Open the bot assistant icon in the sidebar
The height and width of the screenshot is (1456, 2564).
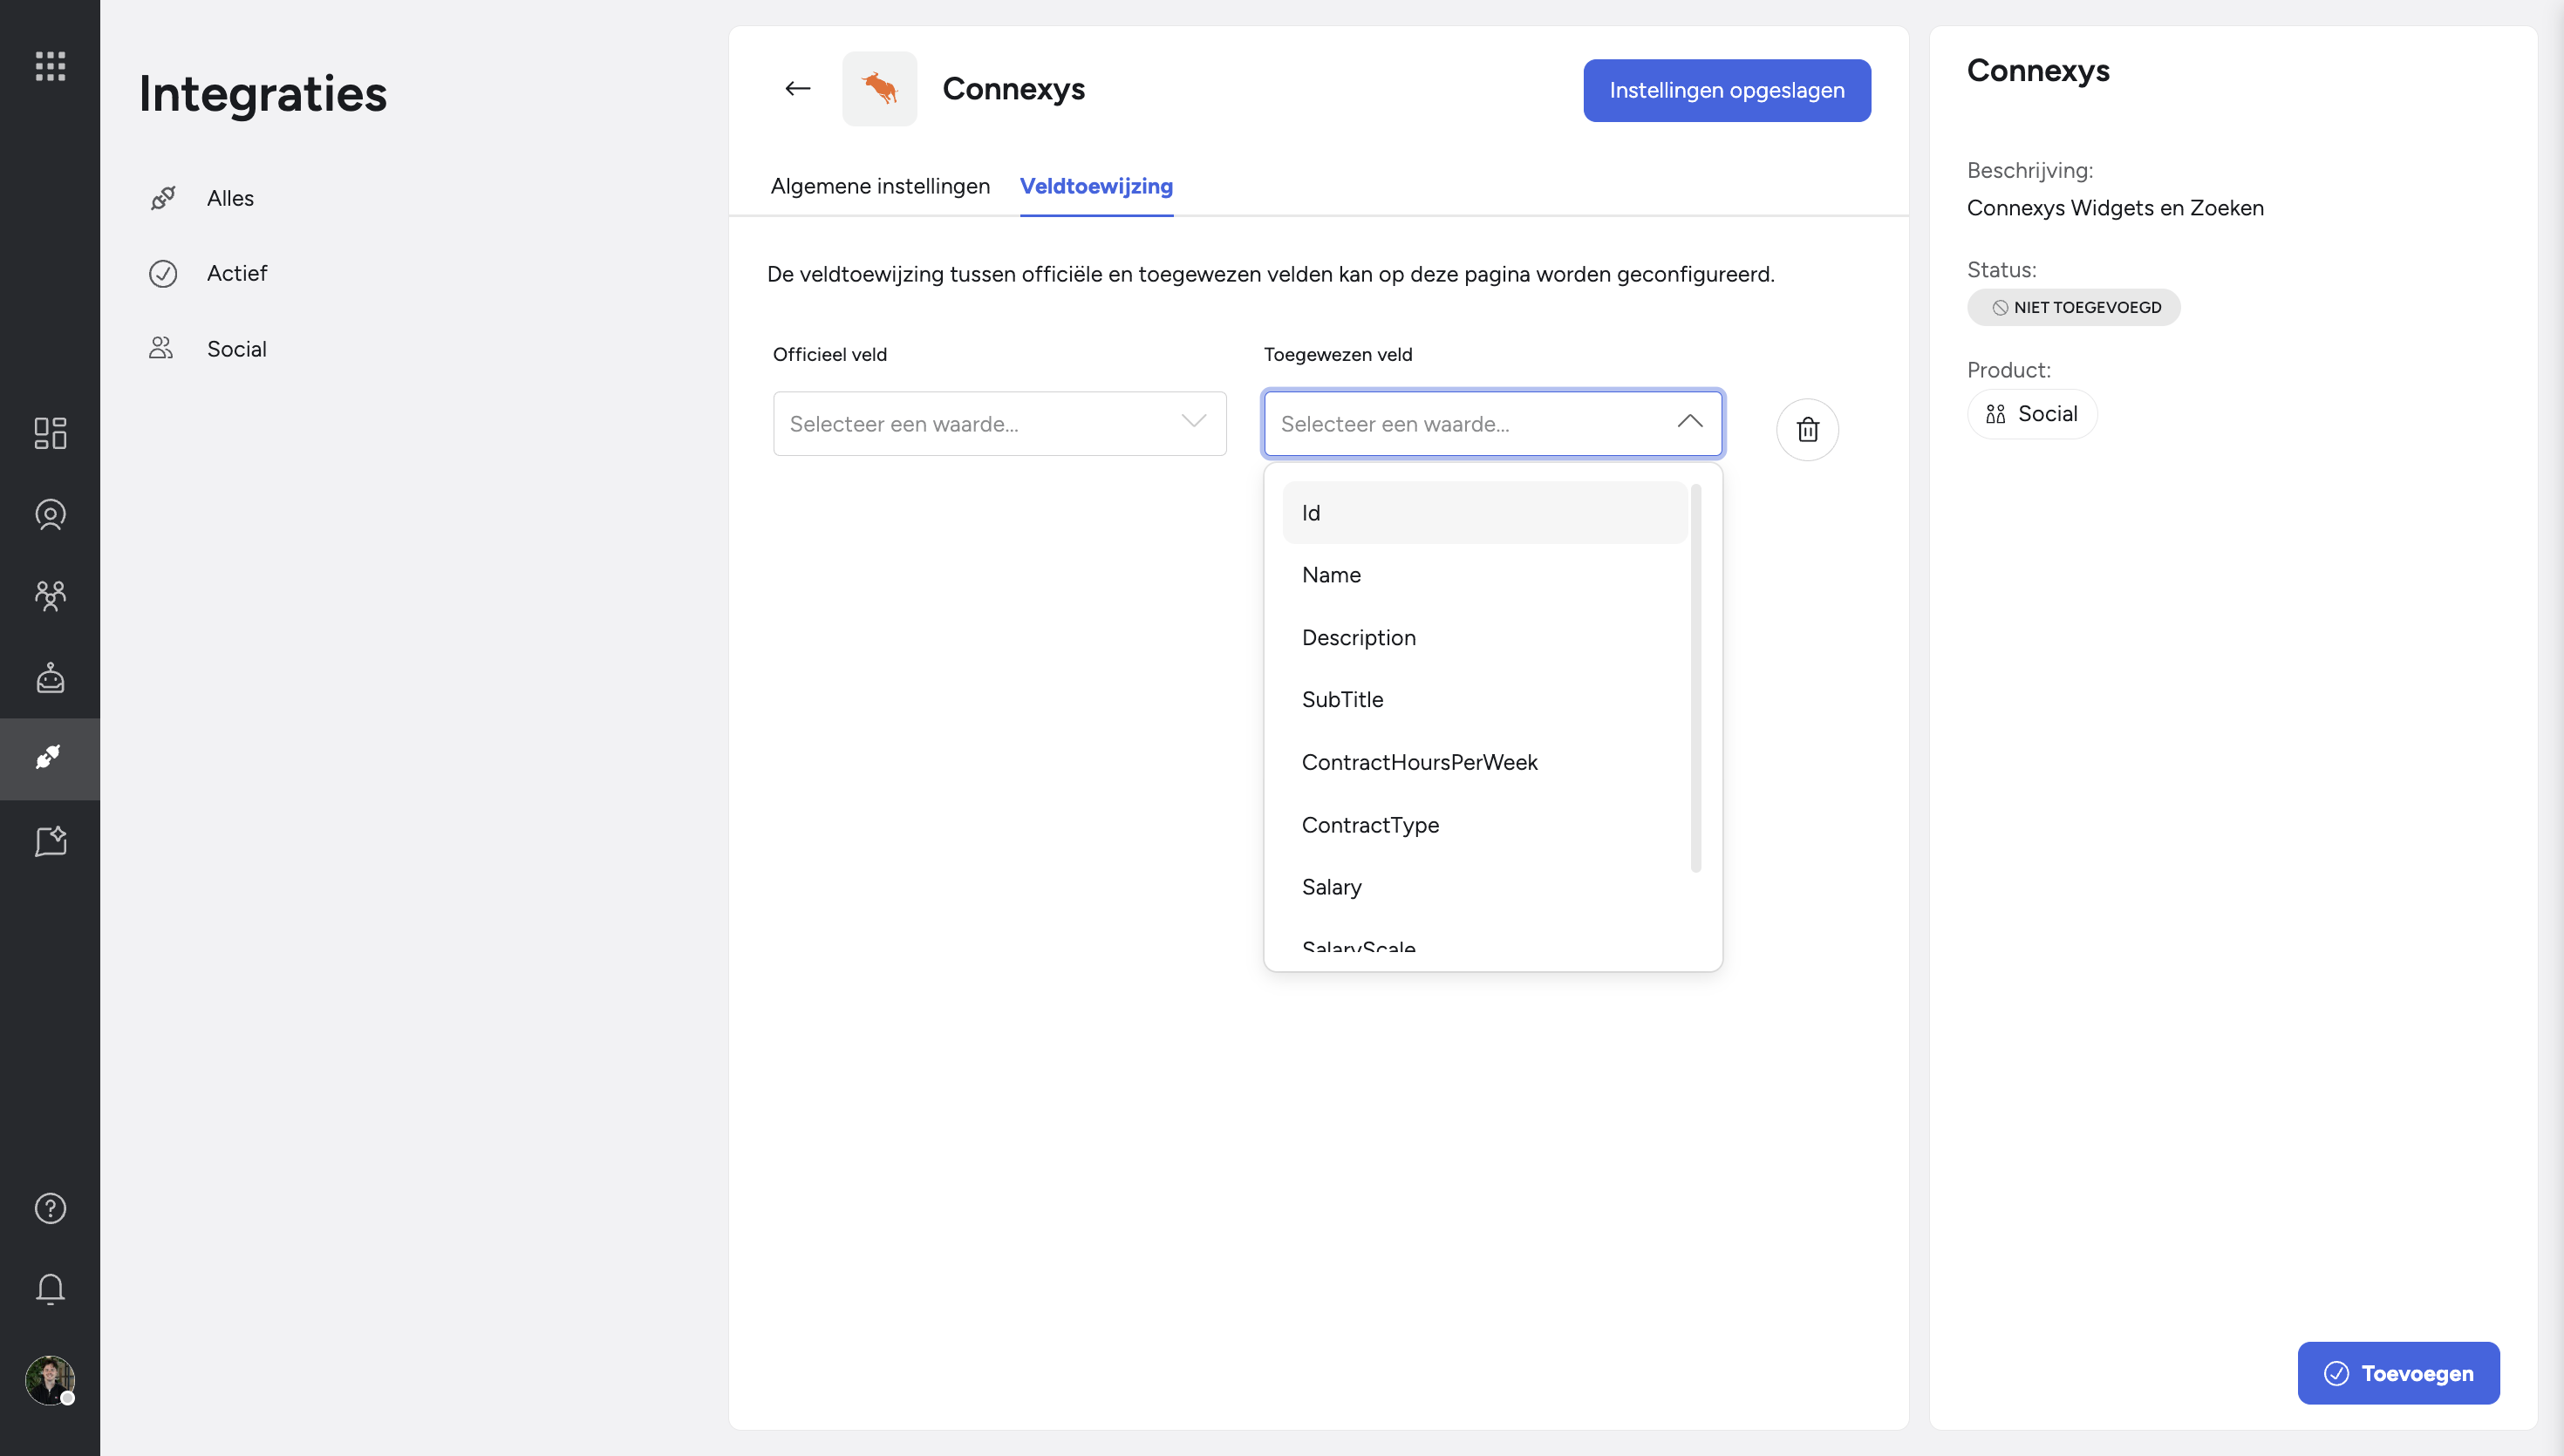coord(50,677)
